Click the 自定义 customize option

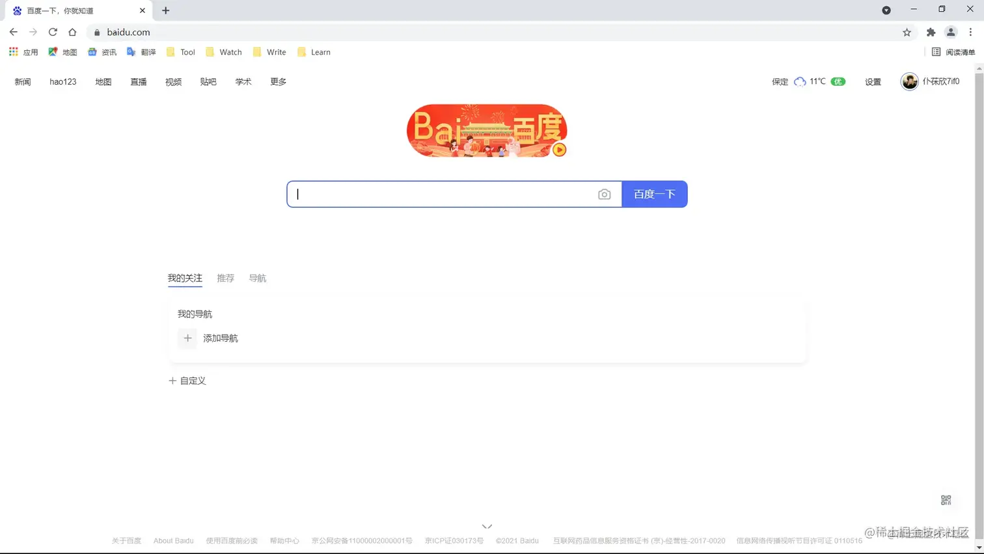pyautogui.click(x=187, y=381)
